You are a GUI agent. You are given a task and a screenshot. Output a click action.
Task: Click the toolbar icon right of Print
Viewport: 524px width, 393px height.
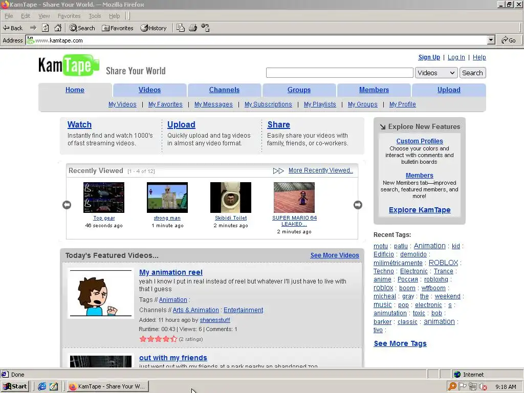[x=205, y=28]
